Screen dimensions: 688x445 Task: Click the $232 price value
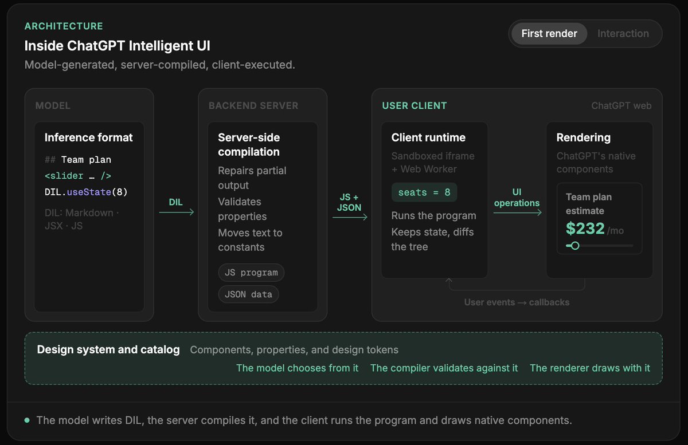click(585, 229)
